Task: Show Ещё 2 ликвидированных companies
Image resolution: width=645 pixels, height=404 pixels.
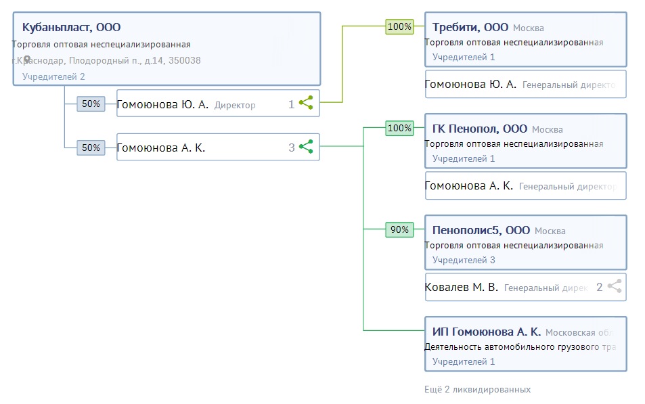Action: tap(476, 389)
